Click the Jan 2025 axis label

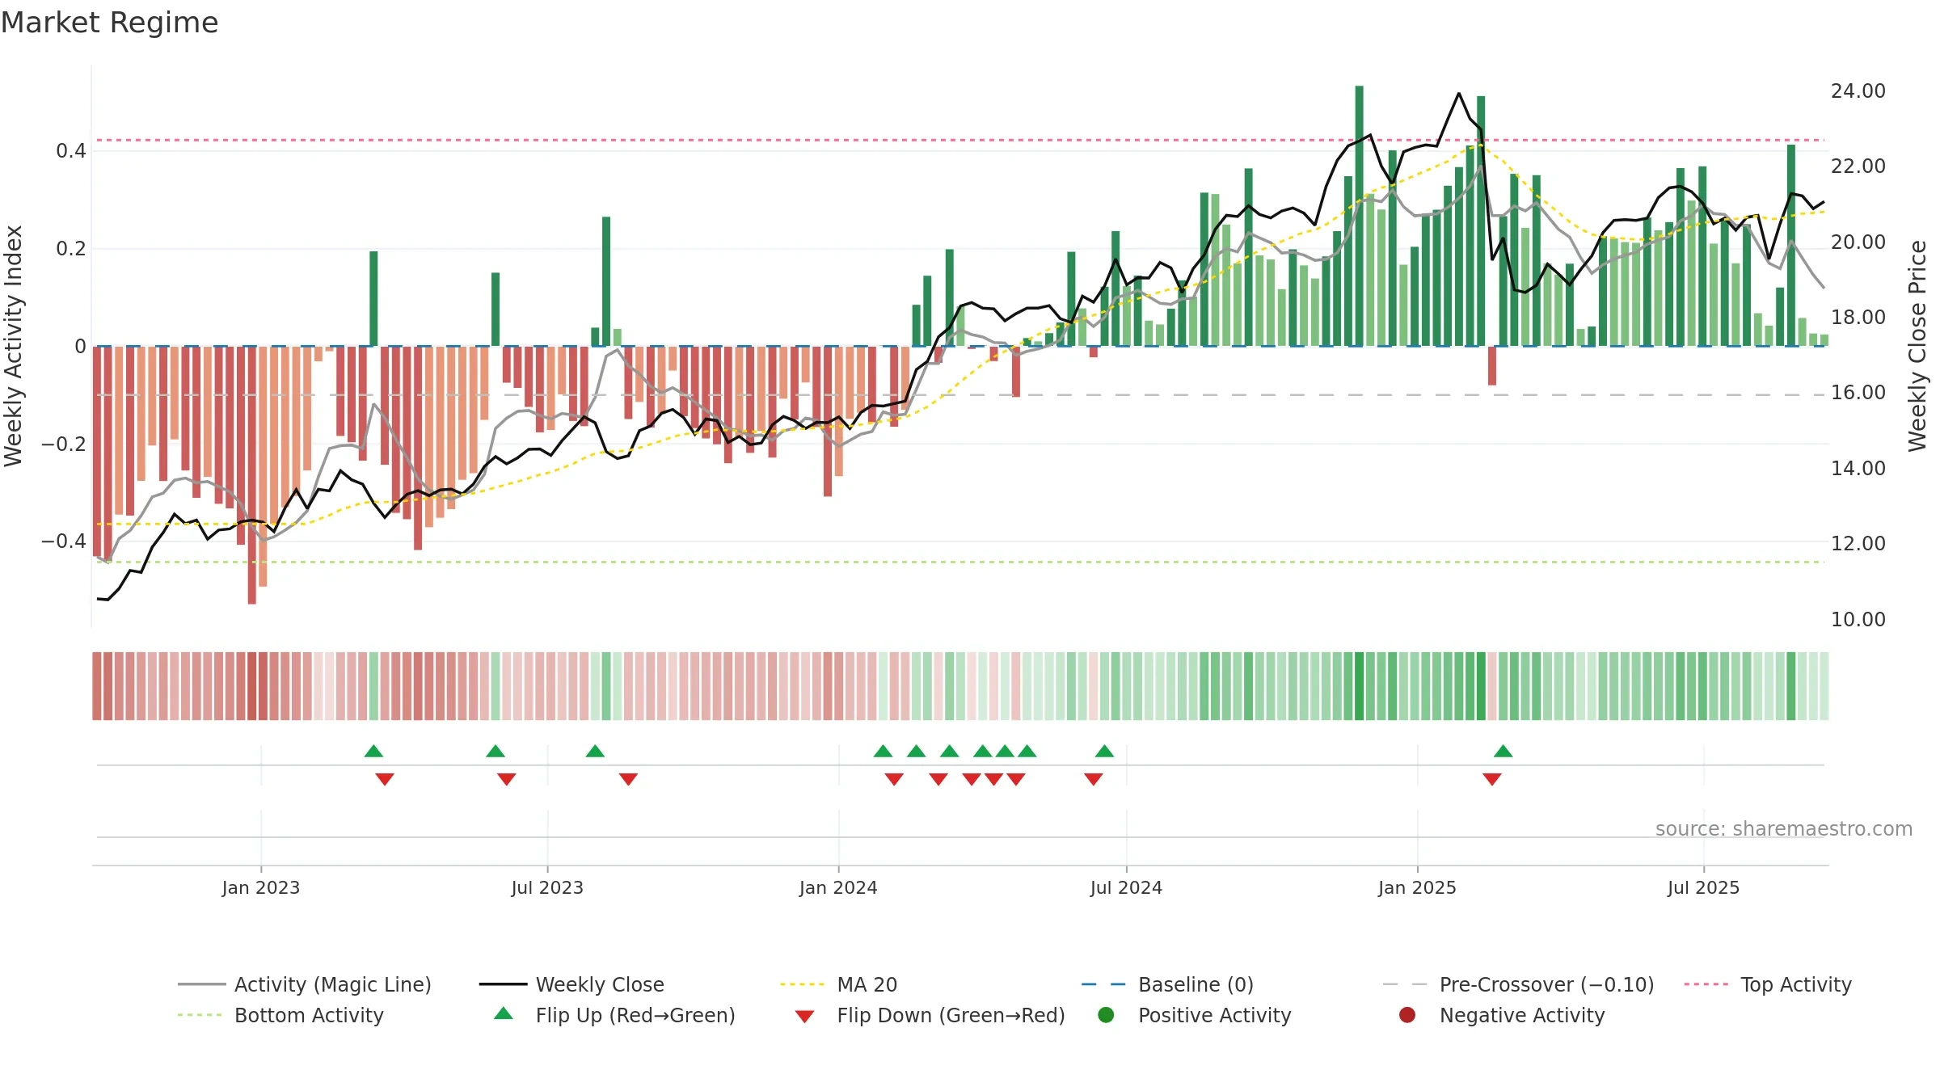click(1417, 887)
